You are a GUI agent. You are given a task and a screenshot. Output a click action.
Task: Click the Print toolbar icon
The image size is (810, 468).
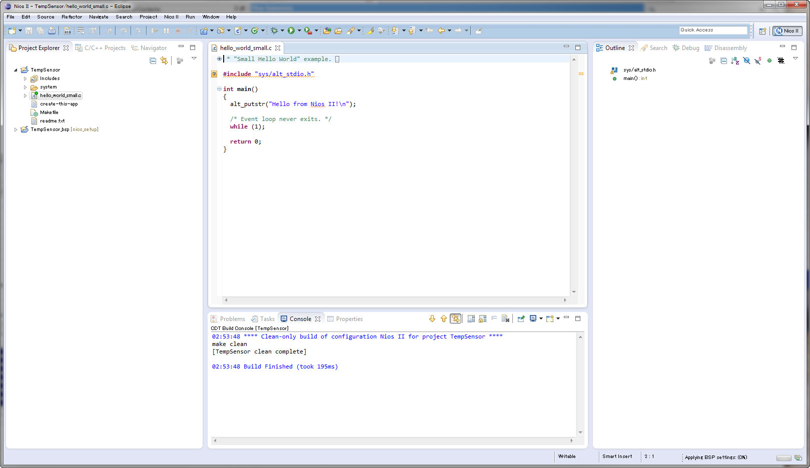[x=52, y=30]
